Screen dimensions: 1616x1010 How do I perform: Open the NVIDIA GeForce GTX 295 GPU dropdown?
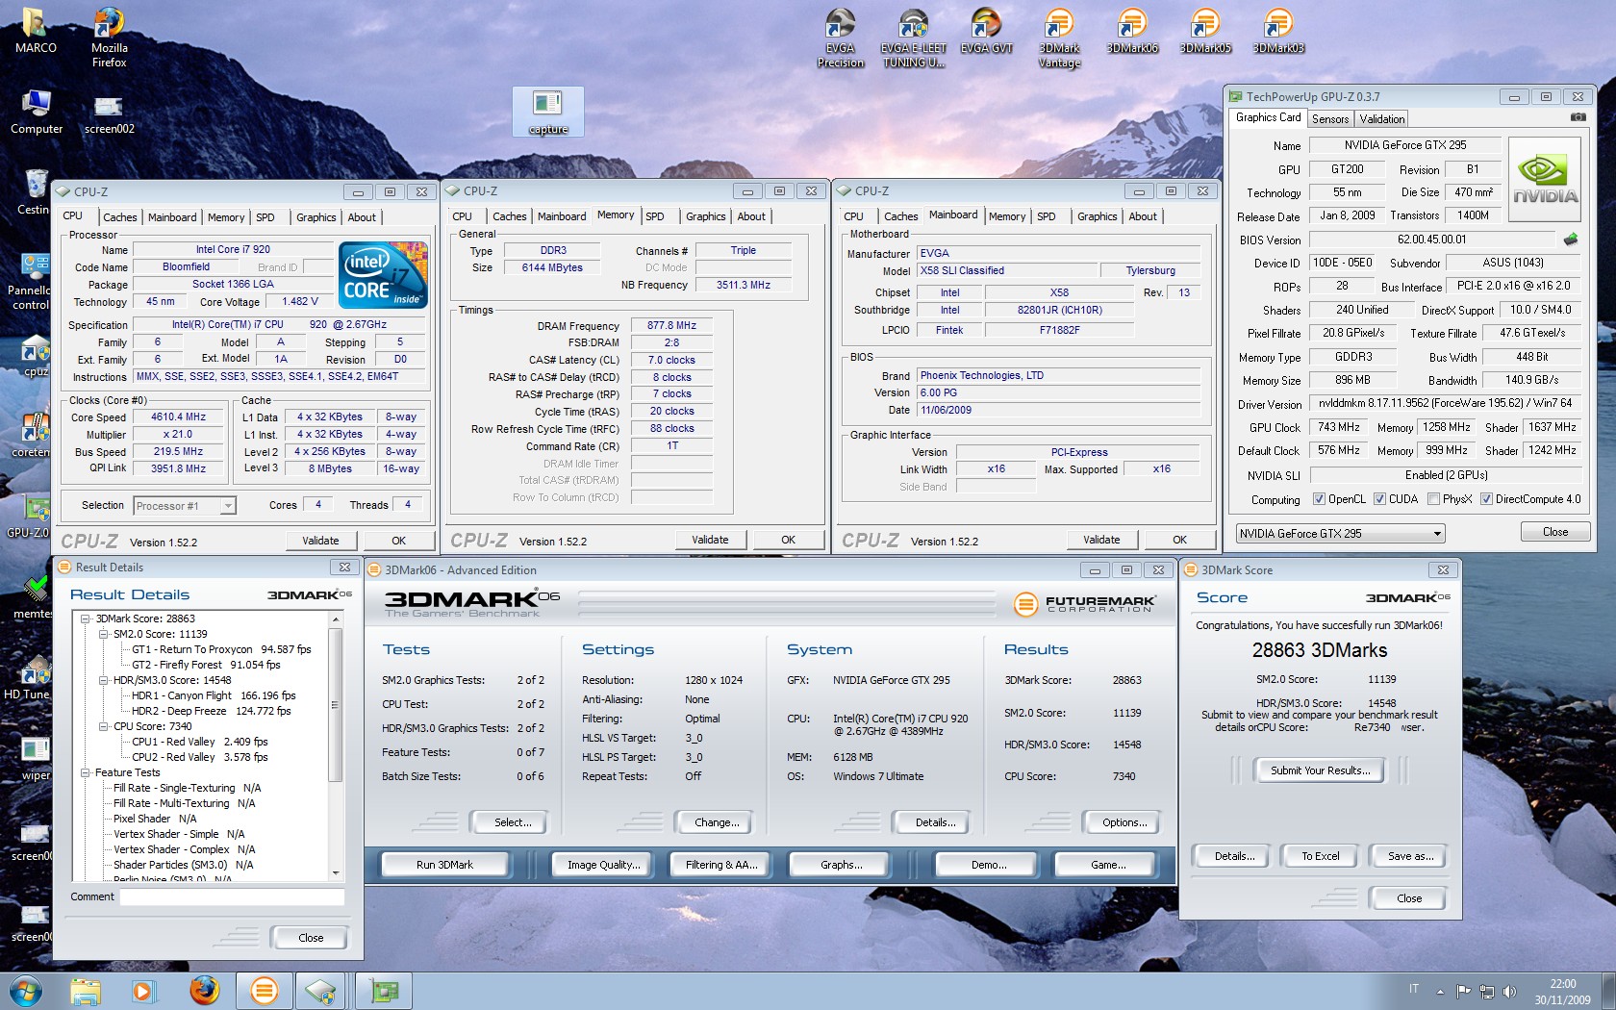[1341, 533]
